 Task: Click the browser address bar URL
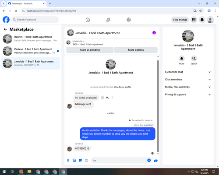(x=51, y=11)
